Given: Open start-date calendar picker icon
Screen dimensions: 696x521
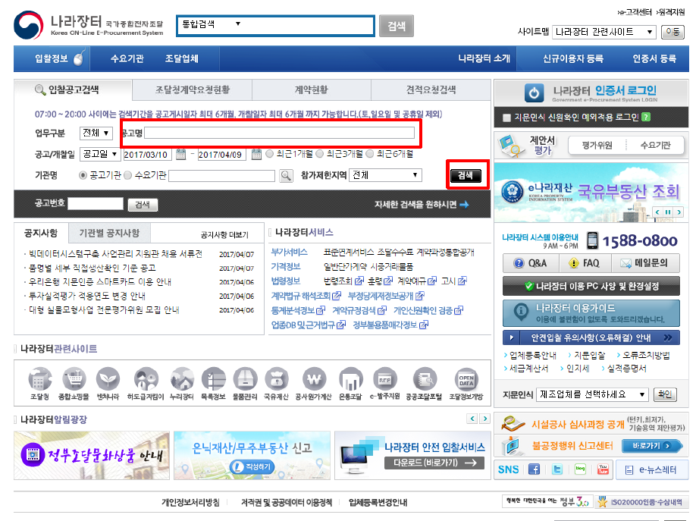Looking at the screenshot, I should tap(180, 154).
